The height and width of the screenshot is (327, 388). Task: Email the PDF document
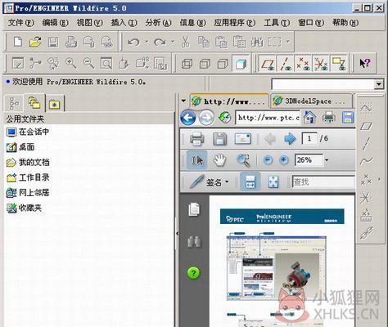pyautogui.click(x=243, y=139)
